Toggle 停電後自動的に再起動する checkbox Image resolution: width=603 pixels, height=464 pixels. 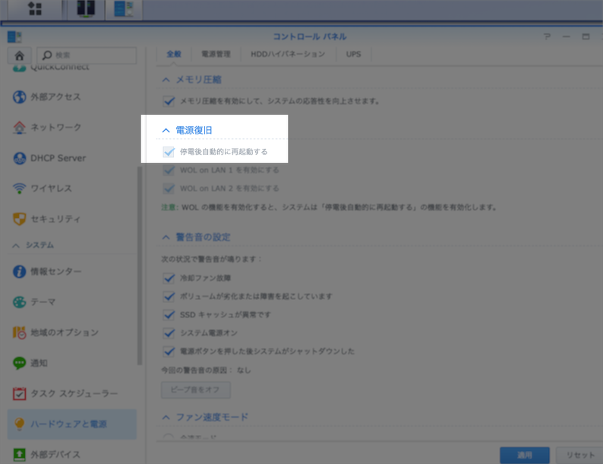coord(169,152)
